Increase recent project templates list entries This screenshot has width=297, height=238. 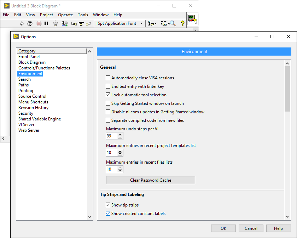click(120, 151)
